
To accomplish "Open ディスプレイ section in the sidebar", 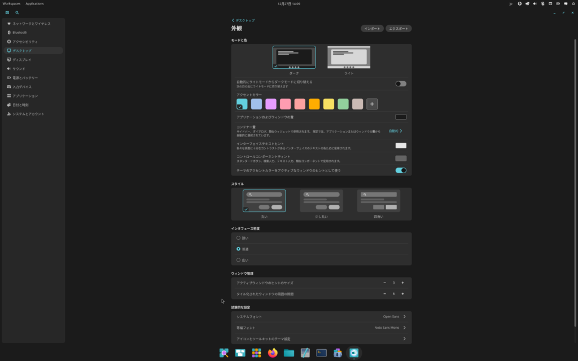I will (23, 59).
